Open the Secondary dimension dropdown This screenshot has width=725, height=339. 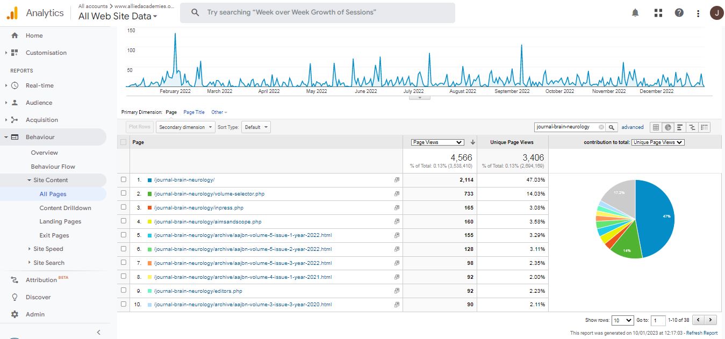[x=185, y=127]
